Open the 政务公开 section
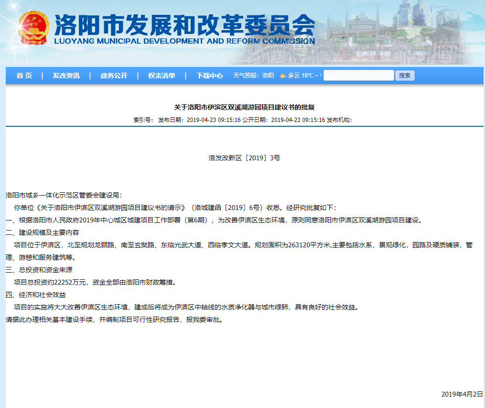The image size is (485, 408). click(x=114, y=76)
